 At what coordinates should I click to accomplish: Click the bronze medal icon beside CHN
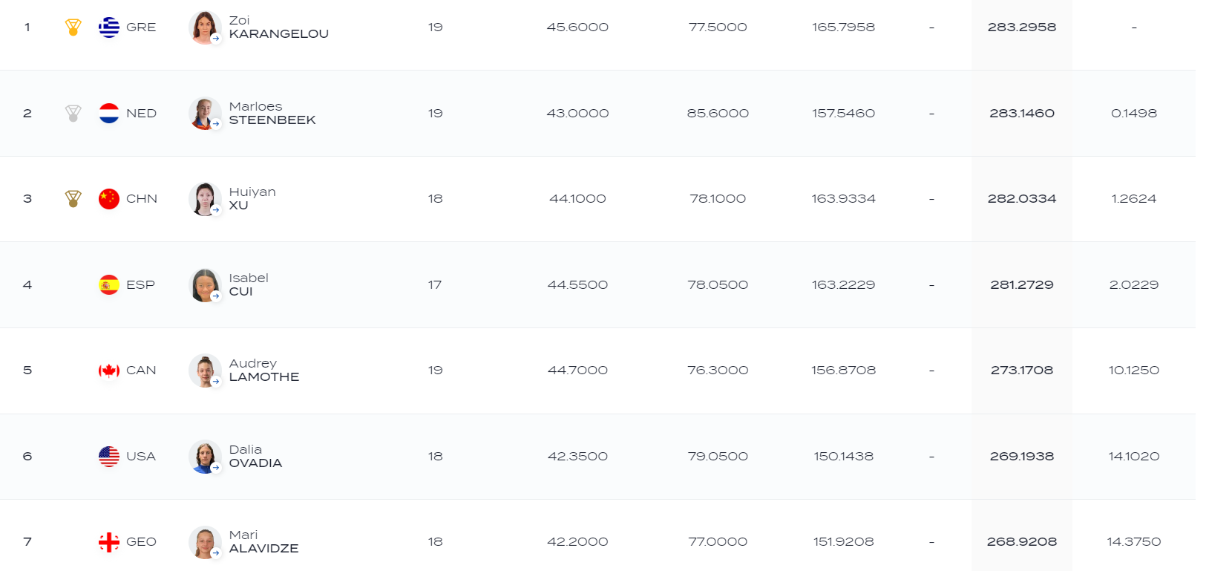(73, 199)
